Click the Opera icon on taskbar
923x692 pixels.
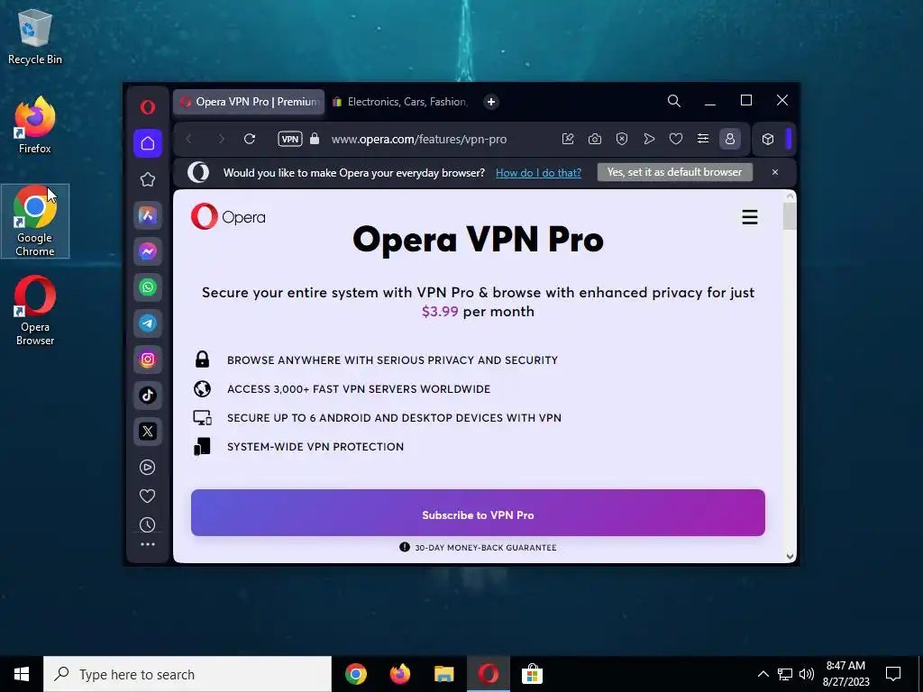point(488,674)
